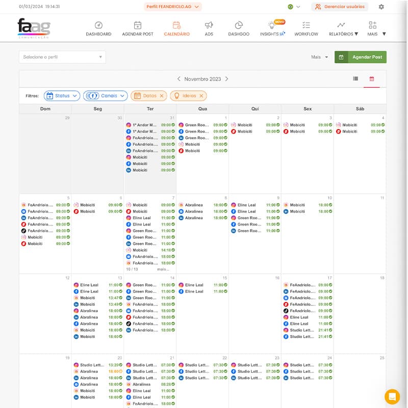The width and height of the screenshot is (408, 408).
Task: Click the Agendar Post calendar icon
Action: tap(137, 25)
